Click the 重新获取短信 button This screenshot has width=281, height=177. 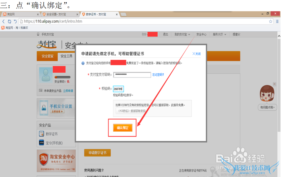tap(132, 111)
